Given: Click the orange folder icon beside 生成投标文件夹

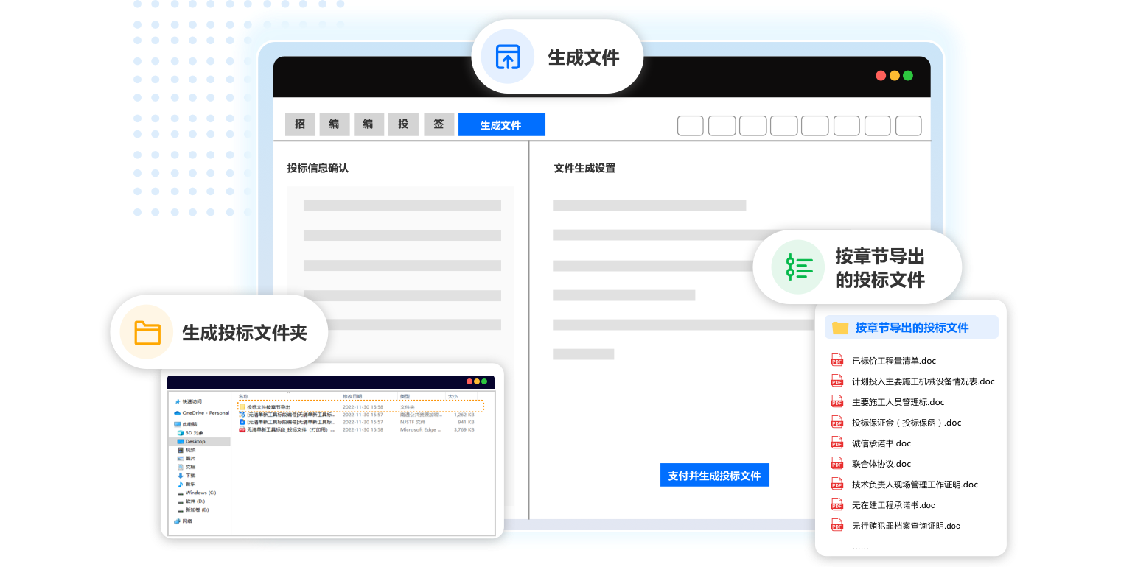Looking at the screenshot, I should (x=147, y=332).
